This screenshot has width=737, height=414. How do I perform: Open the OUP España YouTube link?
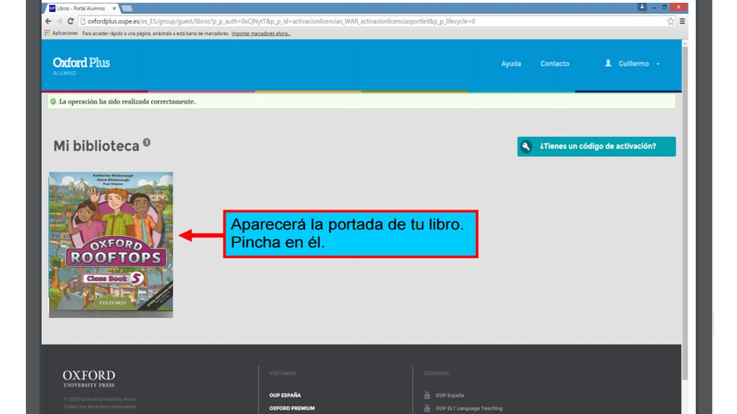click(450, 395)
